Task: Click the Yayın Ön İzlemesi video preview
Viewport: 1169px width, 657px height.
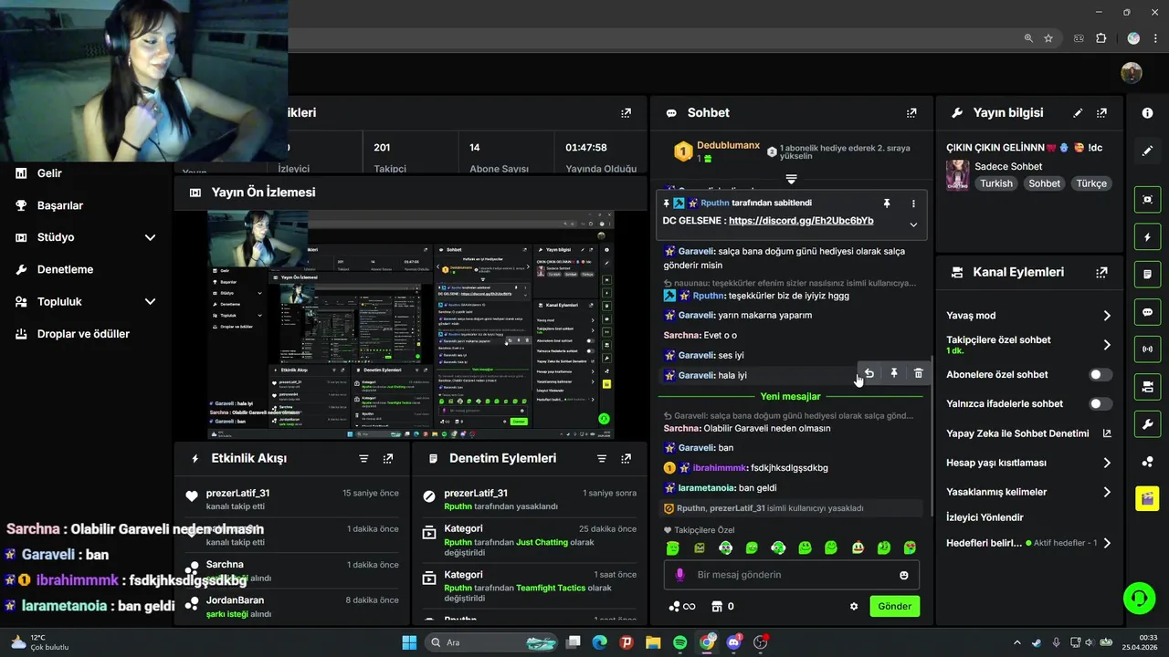Action: (411, 325)
